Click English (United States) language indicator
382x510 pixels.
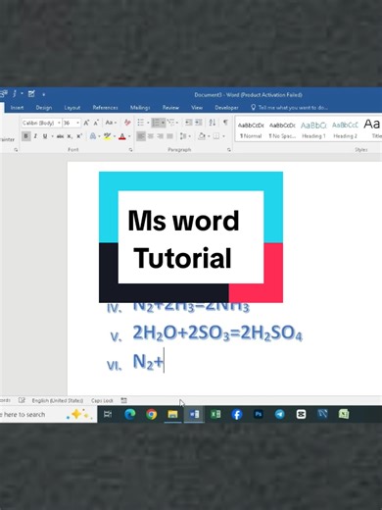pyautogui.click(x=58, y=400)
